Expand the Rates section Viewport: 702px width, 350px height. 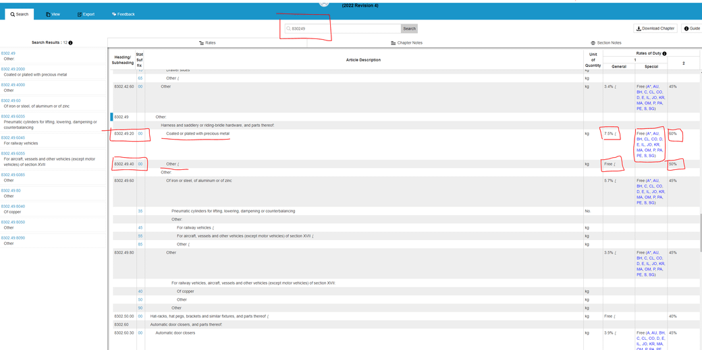click(207, 42)
